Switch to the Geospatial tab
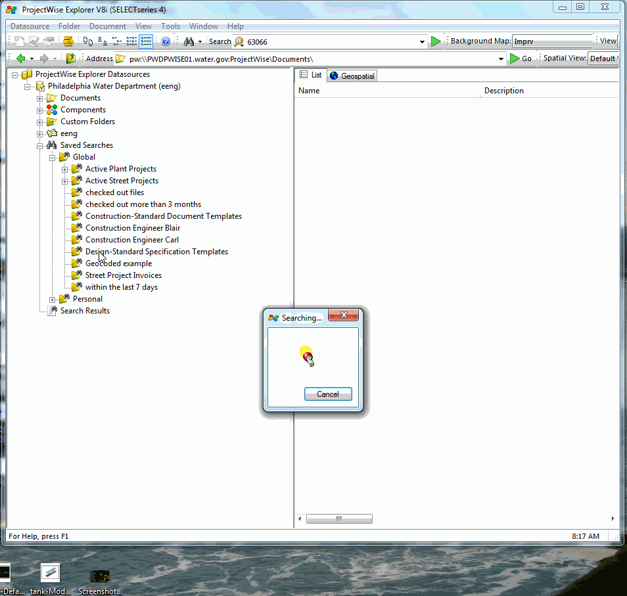Screen dimensions: 627x596 352,76
